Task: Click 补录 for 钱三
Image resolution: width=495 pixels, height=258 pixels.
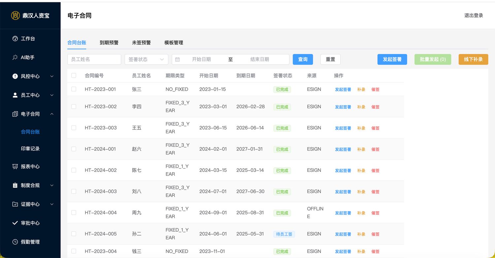Action: point(361,252)
